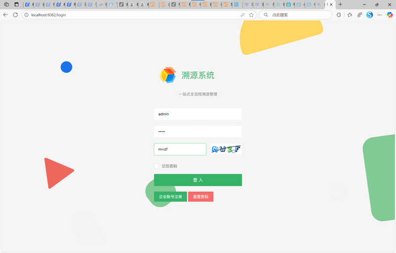This screenshot has height=253, width=396.
Task: Open the workspaces icon in the tab bar
Action: [x=6, y=4]
